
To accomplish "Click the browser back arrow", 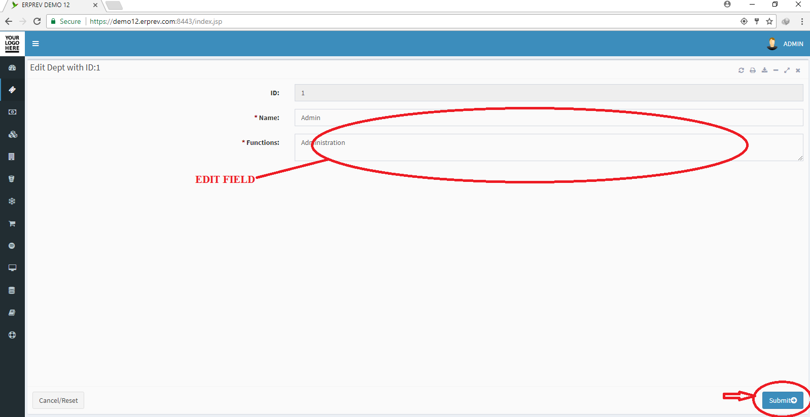I will [9, 21].
